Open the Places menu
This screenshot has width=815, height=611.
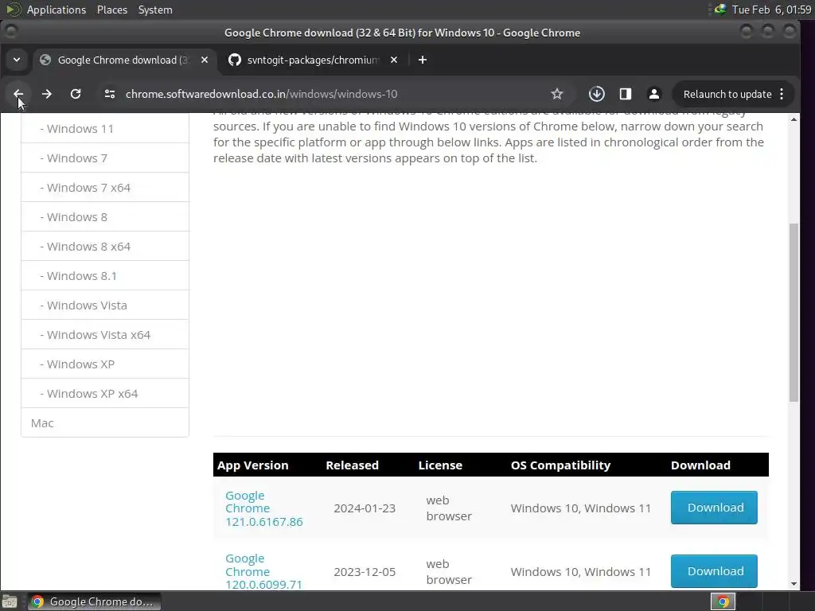(111, 10)
